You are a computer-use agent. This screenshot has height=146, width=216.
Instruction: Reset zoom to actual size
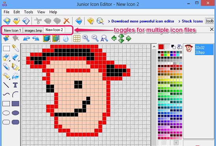(x=104, y=38)
